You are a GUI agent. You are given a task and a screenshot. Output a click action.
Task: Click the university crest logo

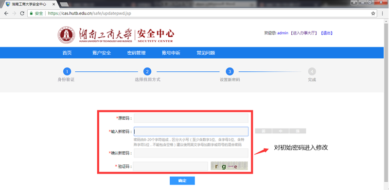[x=66, y=35]
